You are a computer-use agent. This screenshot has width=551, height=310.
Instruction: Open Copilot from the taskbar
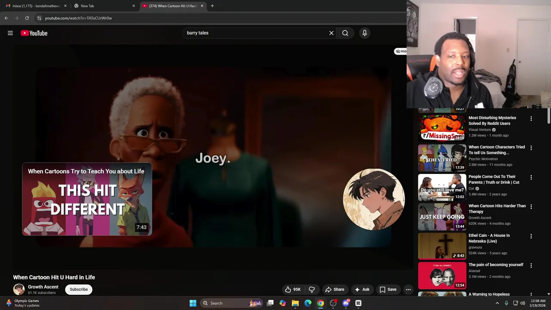point(282,303)
